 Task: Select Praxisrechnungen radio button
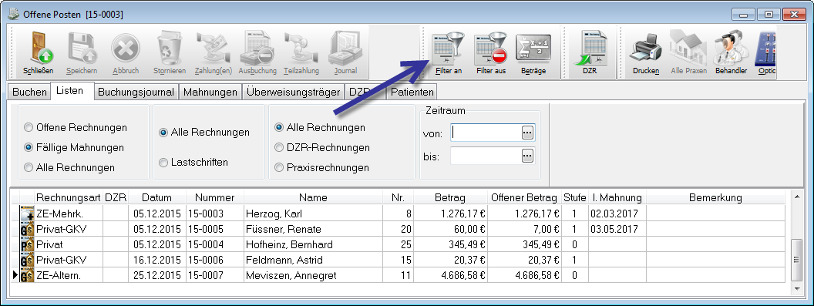coord(279,167)
